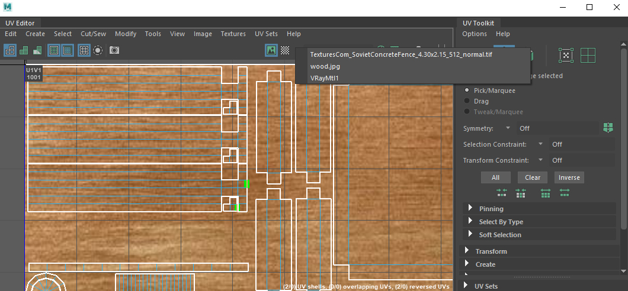628x291 pixels.
Task: Open the UV Editor Help menu
Action: (x=294, y=34)
